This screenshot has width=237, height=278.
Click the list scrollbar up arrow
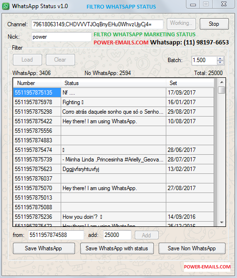222,82
